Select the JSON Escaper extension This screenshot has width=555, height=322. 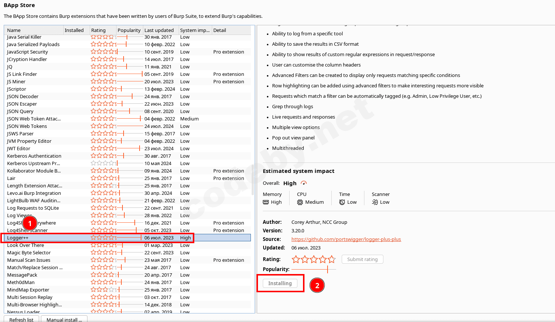coord(127,104)
